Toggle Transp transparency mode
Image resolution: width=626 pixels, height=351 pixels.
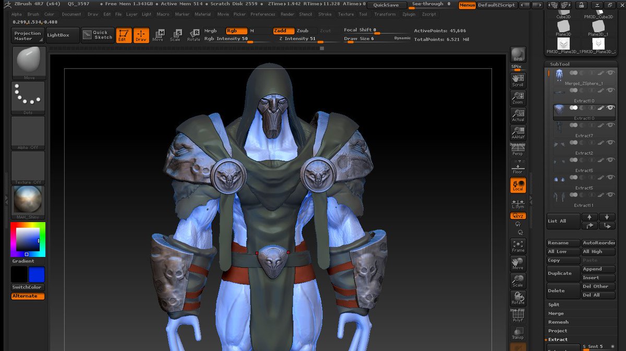point(518,334)
